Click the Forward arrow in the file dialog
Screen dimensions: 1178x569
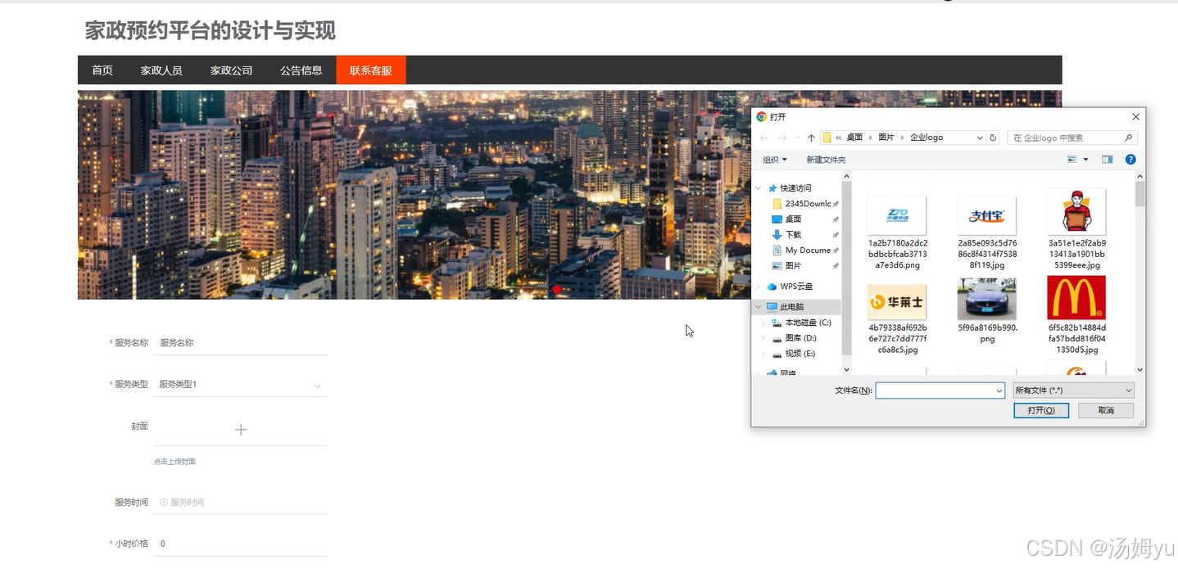pyautogui.click(x=782, y=138)
